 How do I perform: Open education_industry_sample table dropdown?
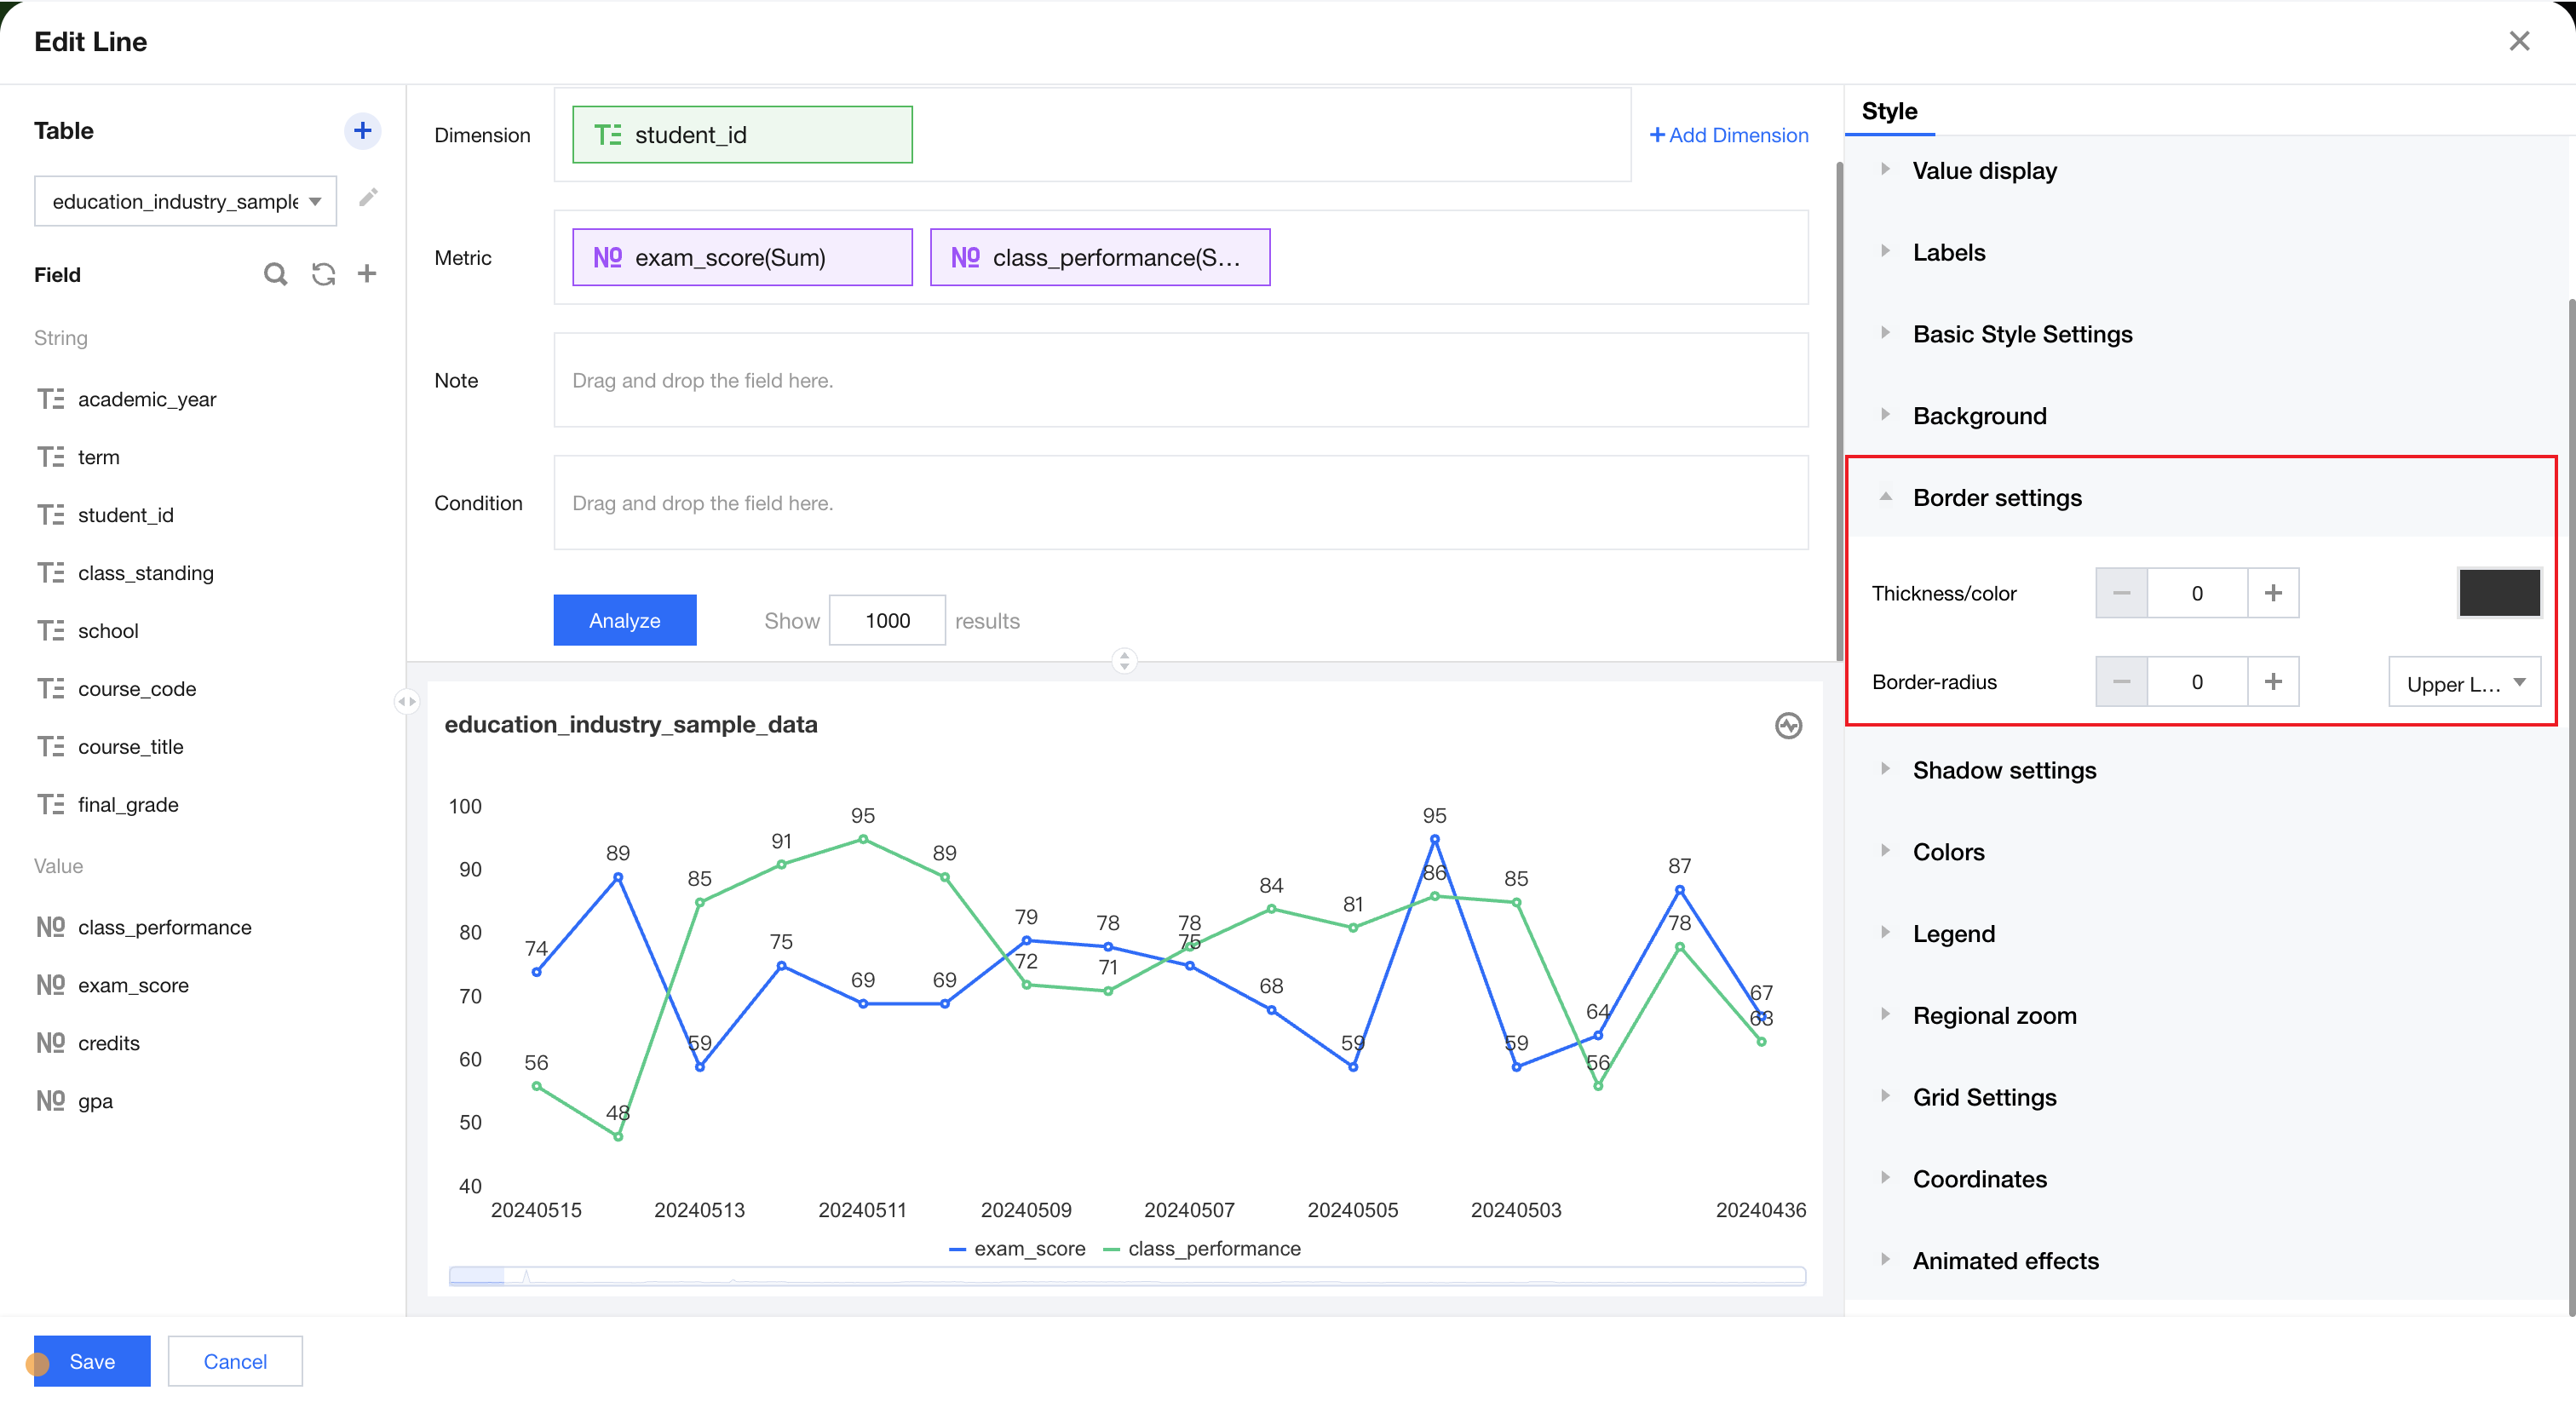pos(185,201)
